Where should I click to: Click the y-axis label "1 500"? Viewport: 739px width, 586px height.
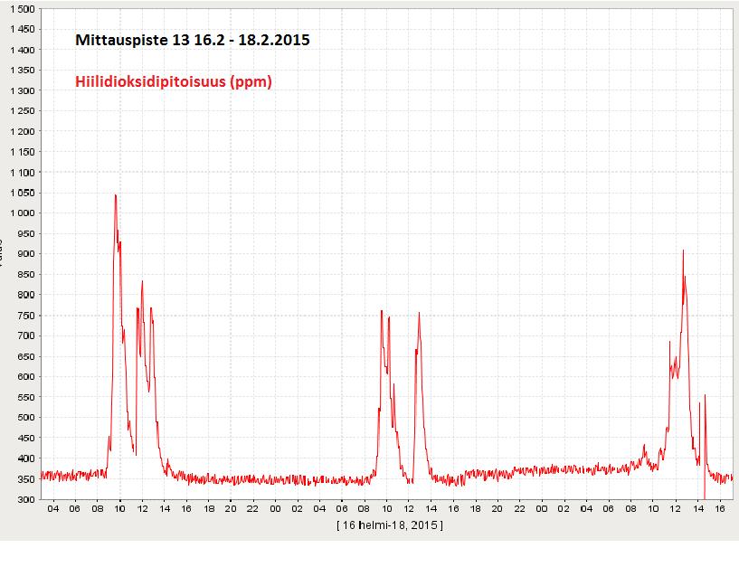tap(22, 9)
